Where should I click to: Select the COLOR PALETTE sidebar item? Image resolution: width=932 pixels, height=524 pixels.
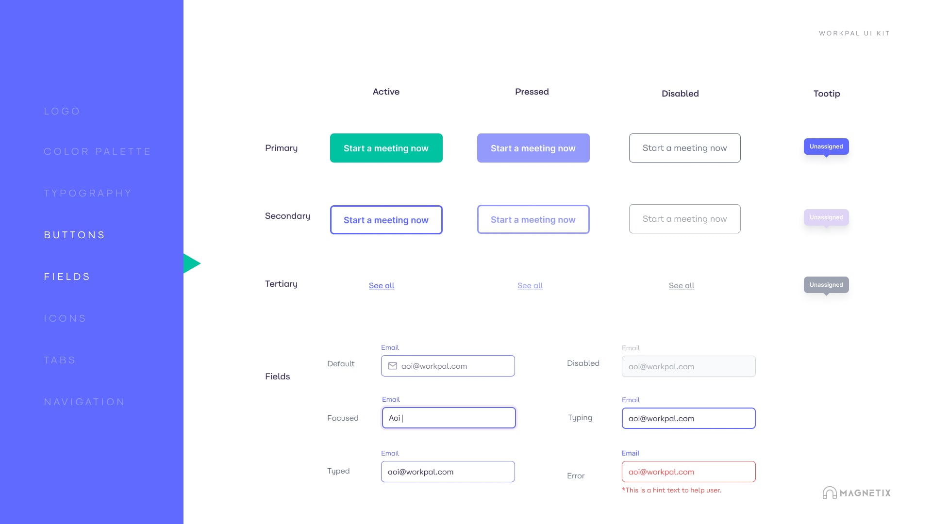click(98, 151)
